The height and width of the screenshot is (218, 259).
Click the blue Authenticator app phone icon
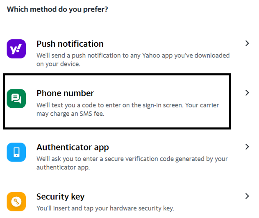tap(16, 152)
